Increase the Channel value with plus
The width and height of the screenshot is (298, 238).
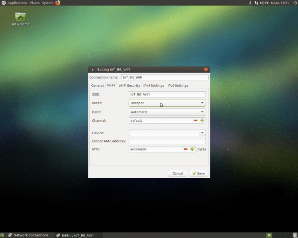tap(202, 121)
